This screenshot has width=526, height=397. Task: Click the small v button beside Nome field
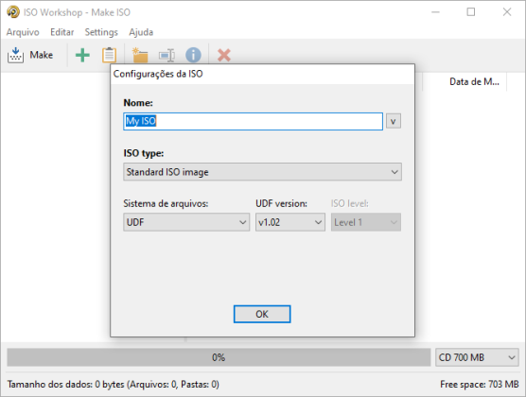pyautogui.click(x=394, y=121)
